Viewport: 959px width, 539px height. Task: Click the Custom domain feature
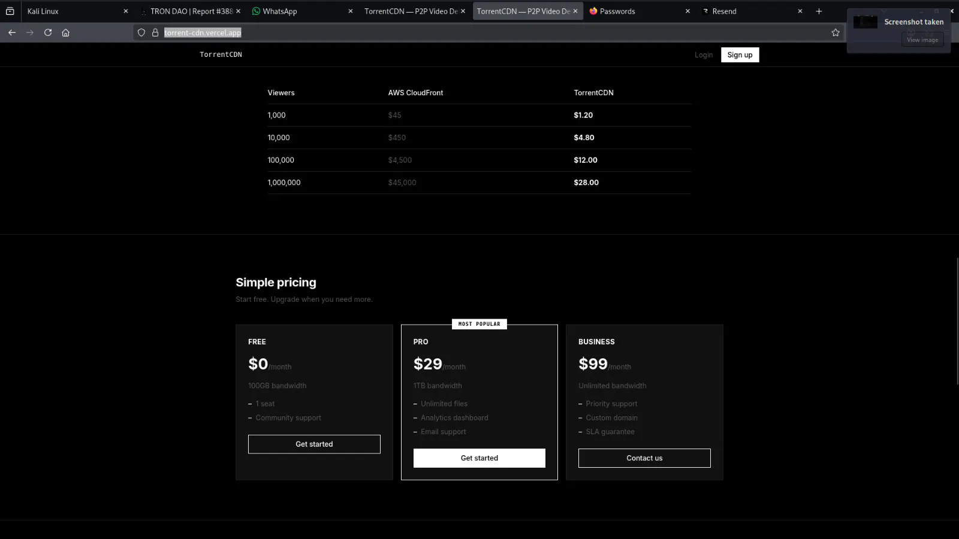coord(611,418)
